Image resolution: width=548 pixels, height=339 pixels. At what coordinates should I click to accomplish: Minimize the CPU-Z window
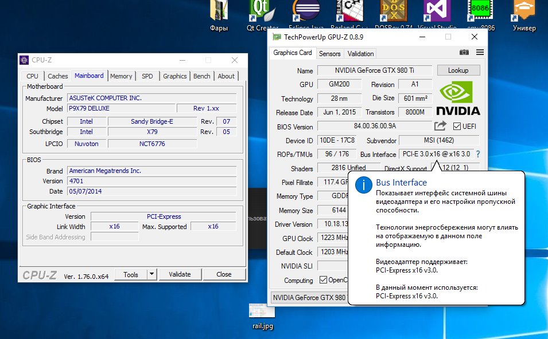click(182, 60)
